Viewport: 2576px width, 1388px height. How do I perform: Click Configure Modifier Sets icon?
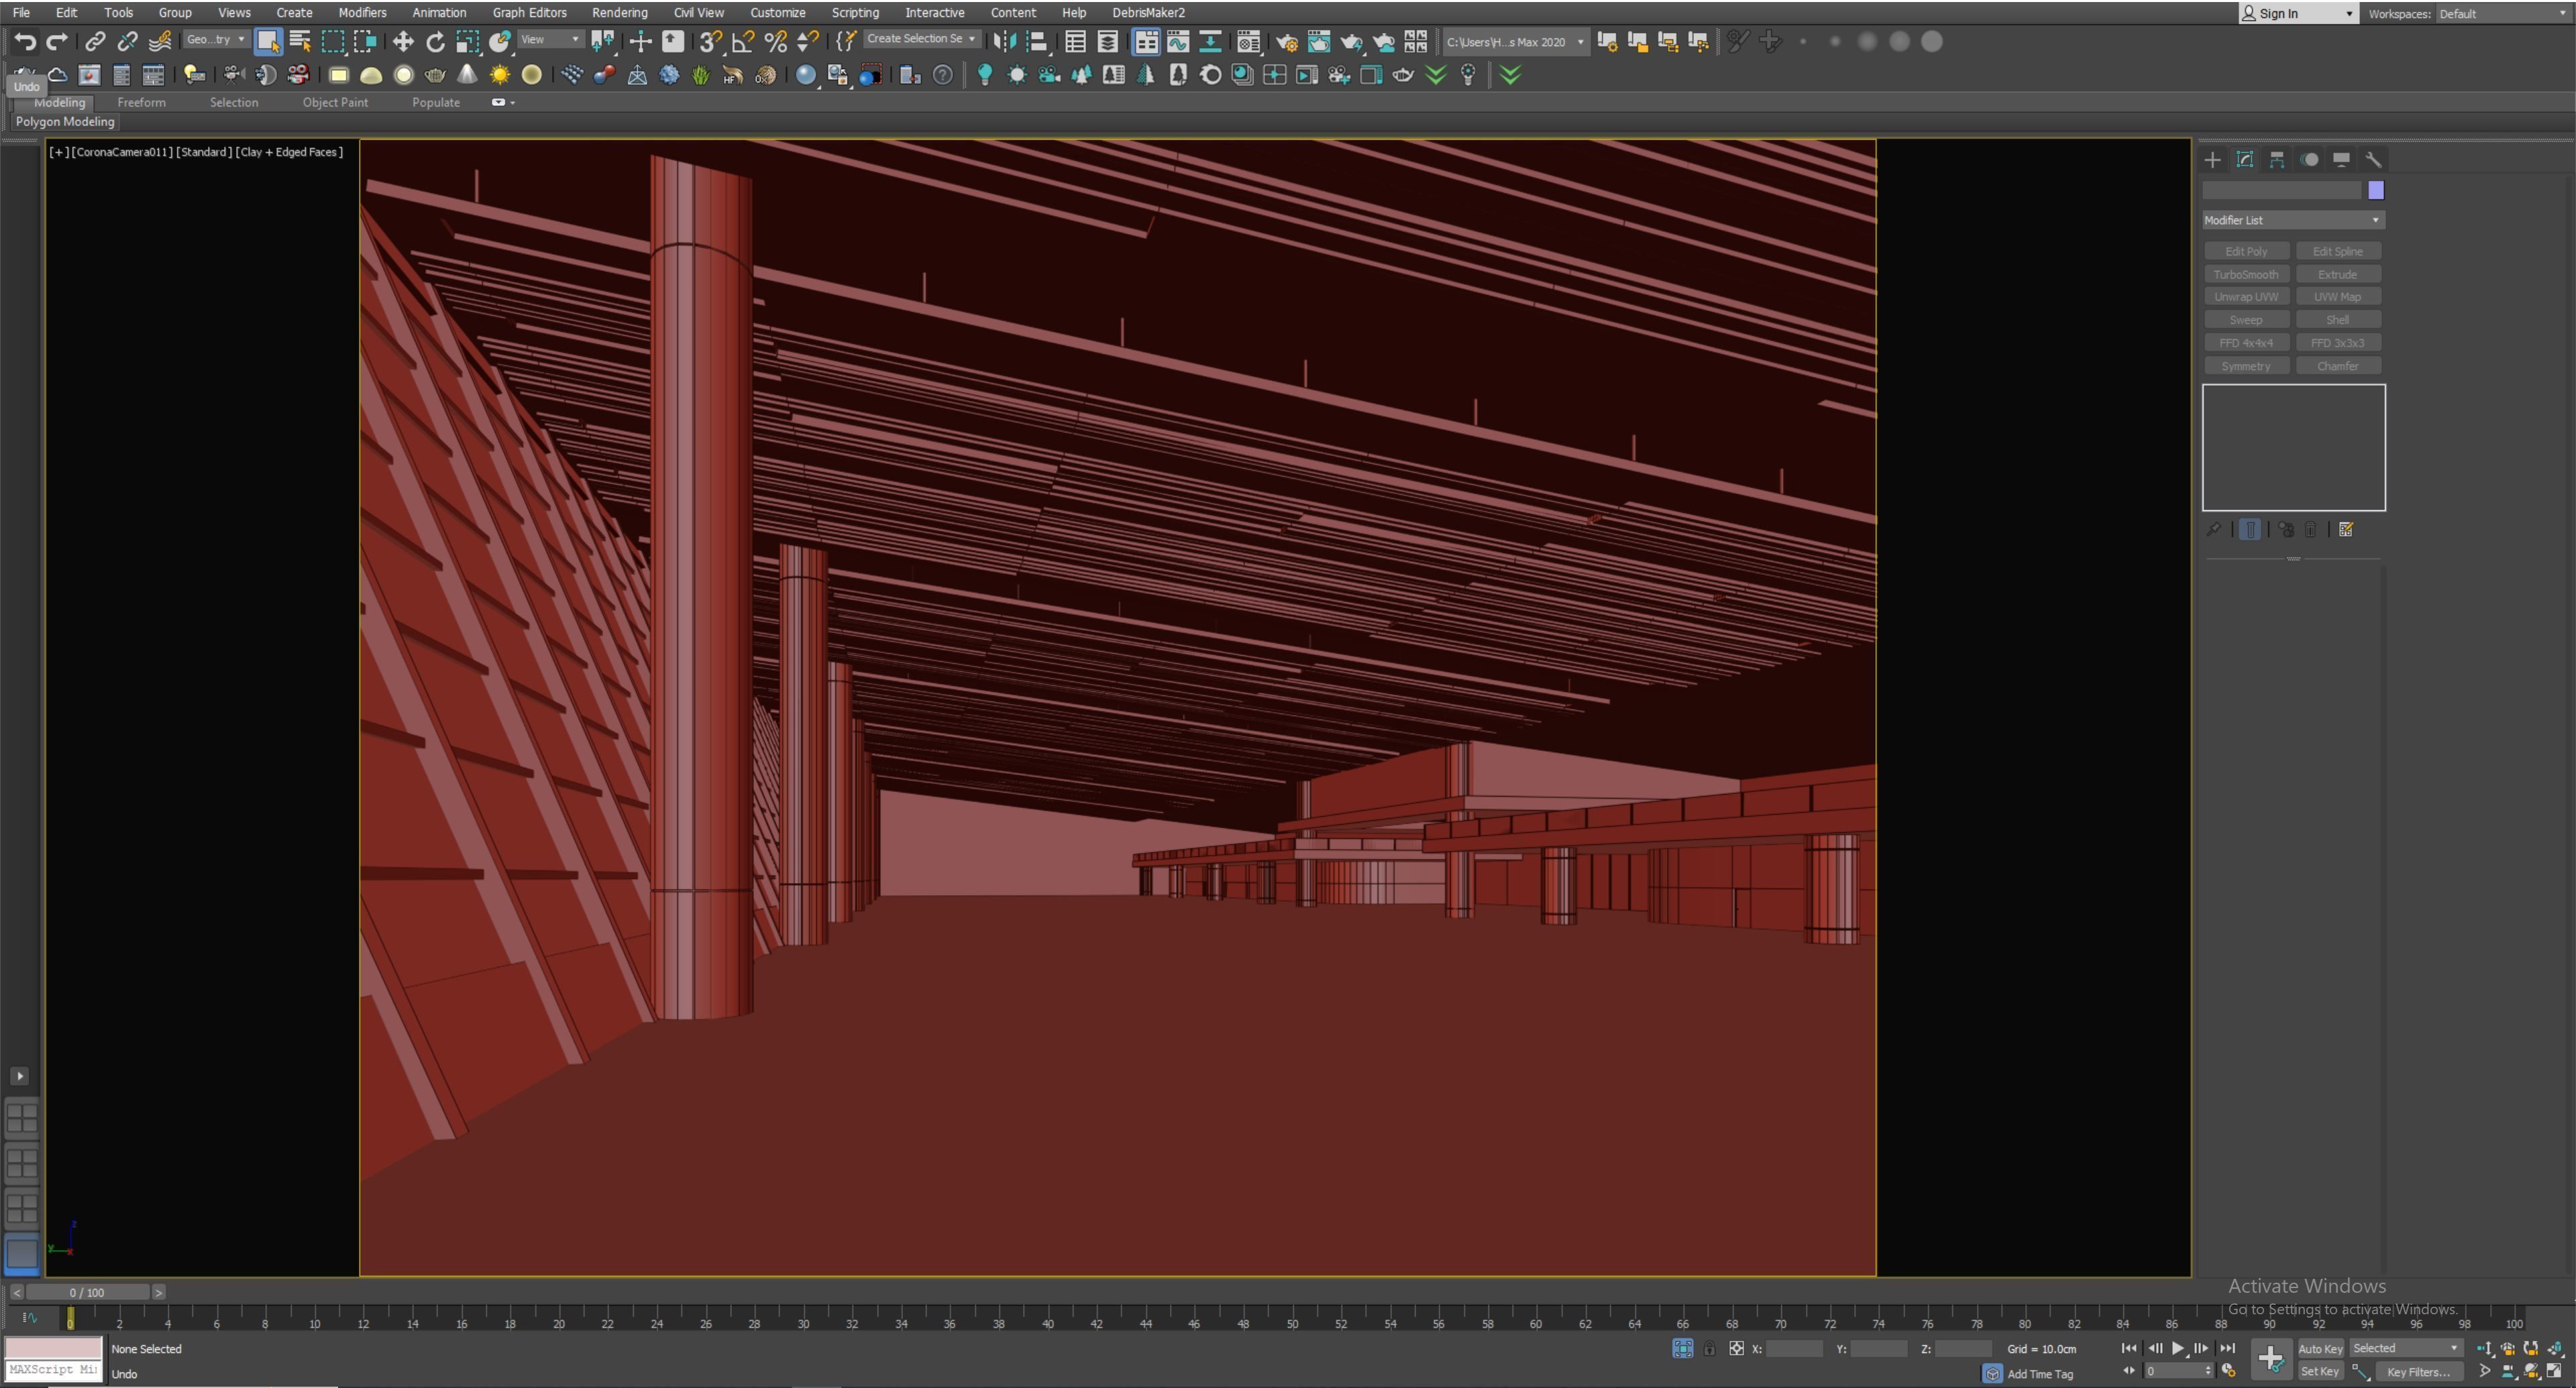(x=2346, y=530)
